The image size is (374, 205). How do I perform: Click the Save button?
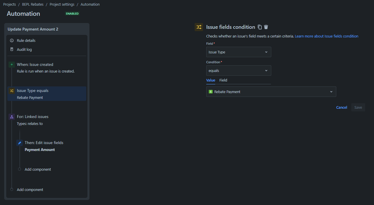point(358,108)
